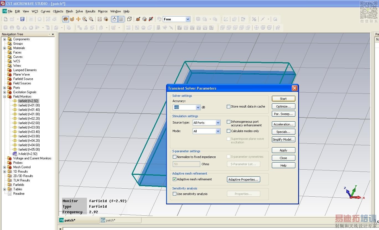The width and height of the screenshot is (379, 230).
Task: Select the torus shape tool icon
Action: tap(31, 28)
